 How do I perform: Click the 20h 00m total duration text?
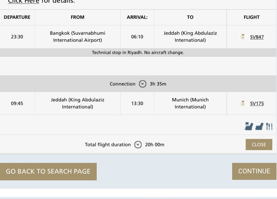(155, 145)
